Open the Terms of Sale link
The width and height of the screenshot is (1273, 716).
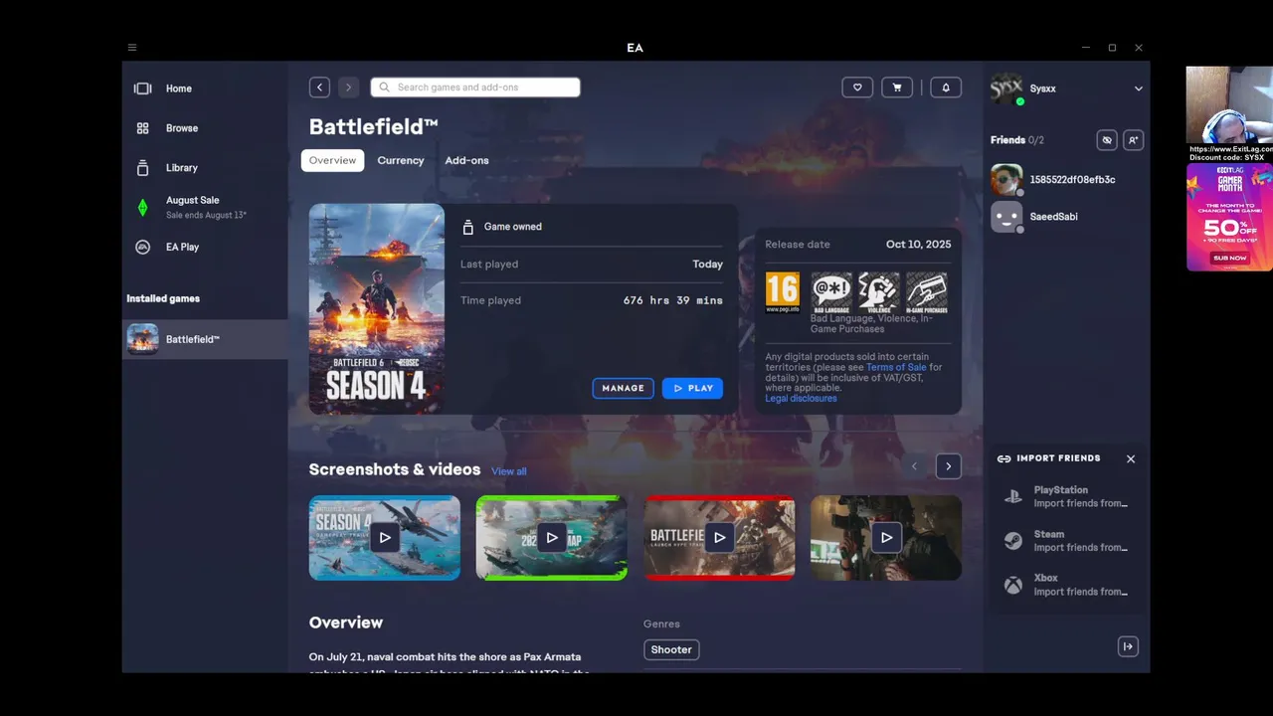896,367
